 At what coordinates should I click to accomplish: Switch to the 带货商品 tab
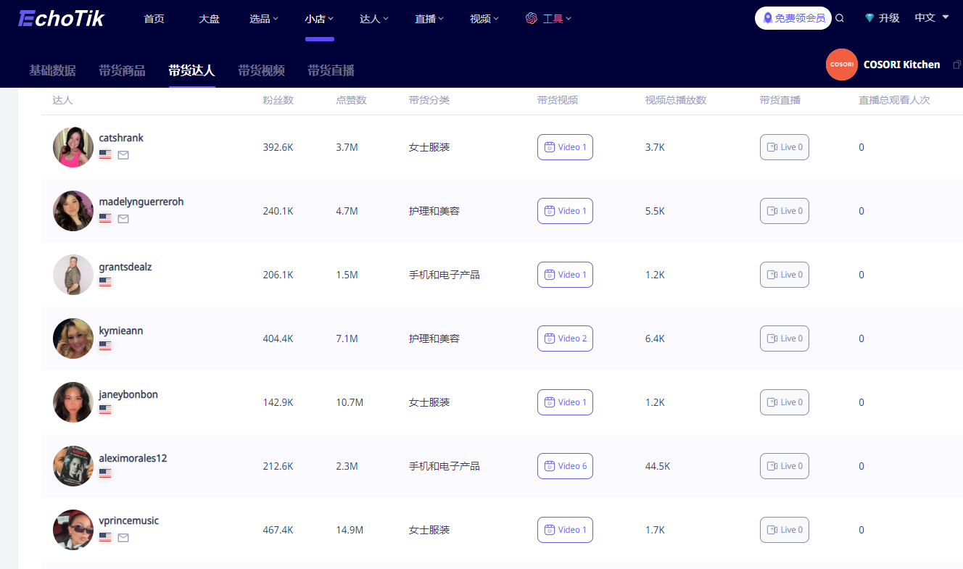pos(122,70)
